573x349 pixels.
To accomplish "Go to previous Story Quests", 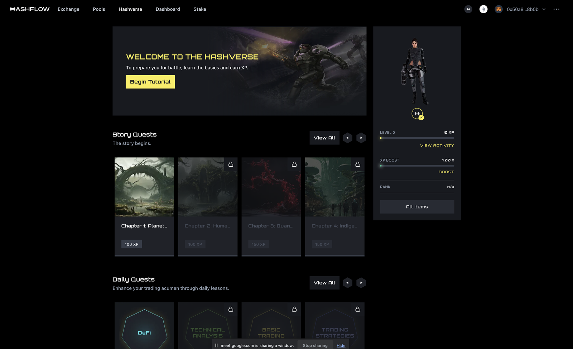I will 347,138.
